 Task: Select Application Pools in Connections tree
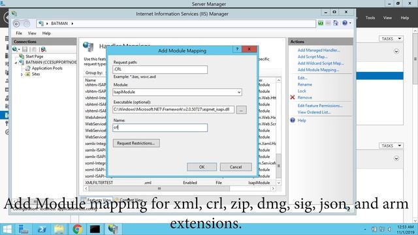tap(47, 68)
